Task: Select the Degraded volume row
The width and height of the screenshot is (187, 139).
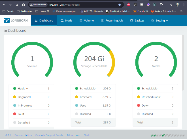Action: point(31,97)
